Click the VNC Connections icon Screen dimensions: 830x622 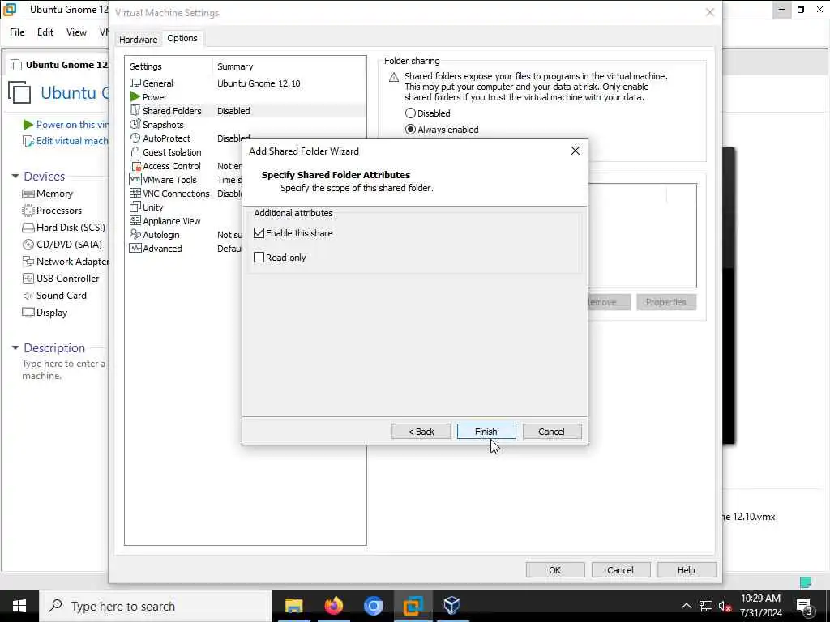(135, 193)
